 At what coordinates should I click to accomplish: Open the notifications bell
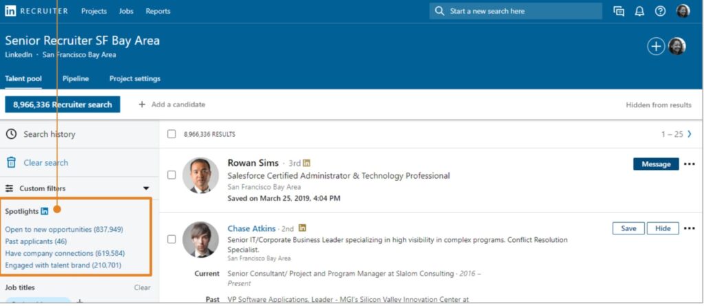point(639,11)
